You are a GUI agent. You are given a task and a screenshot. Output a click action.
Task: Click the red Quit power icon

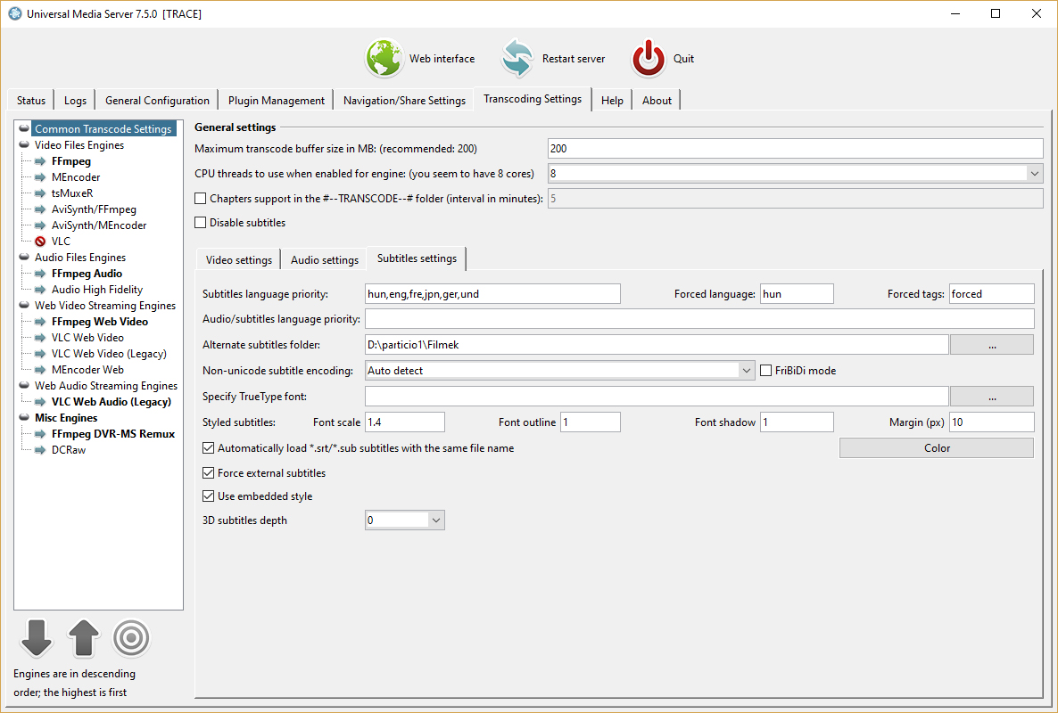[x=649, y=58]
